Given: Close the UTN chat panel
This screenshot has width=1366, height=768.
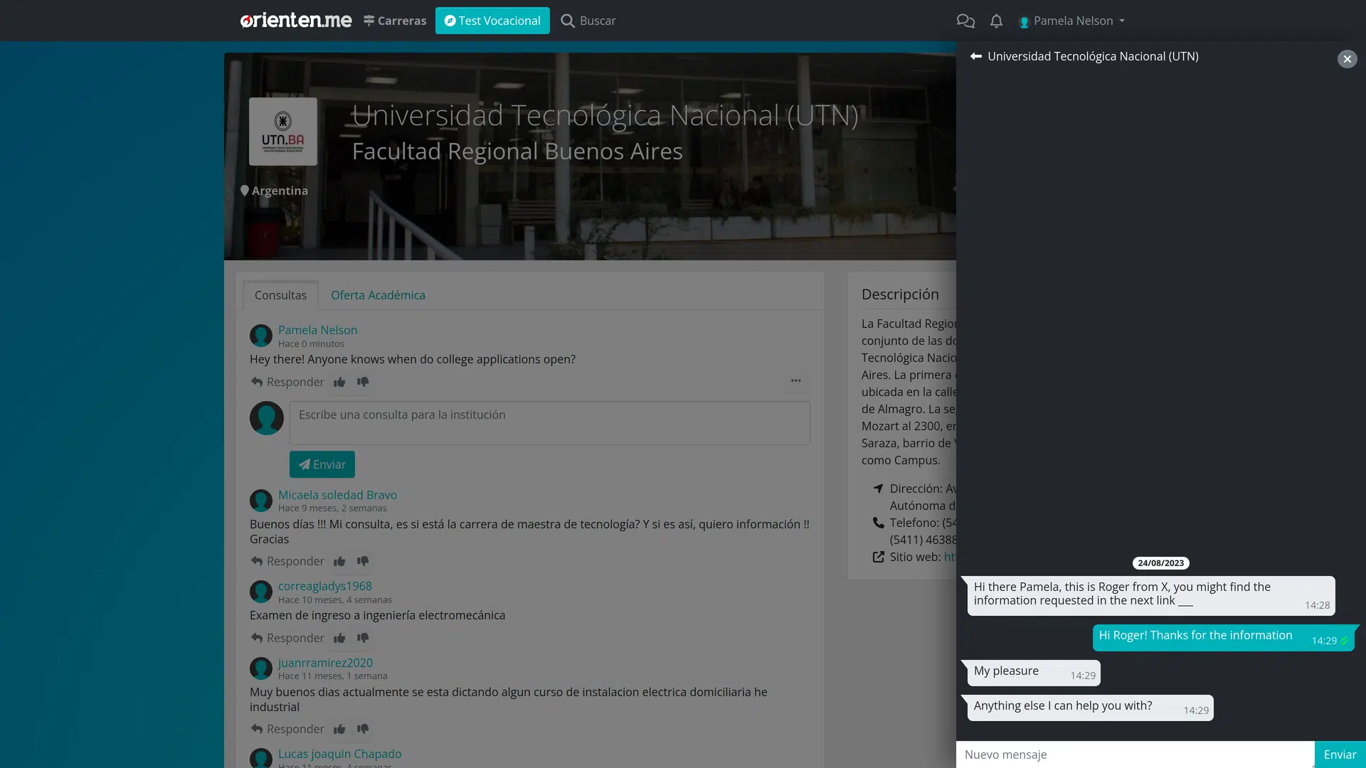Looking at the screenshot, I should tap(1347, 59).
